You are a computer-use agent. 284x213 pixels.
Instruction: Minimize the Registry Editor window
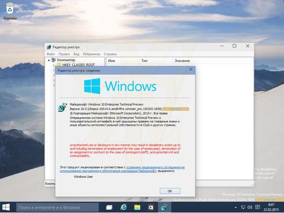click(222, 46)
